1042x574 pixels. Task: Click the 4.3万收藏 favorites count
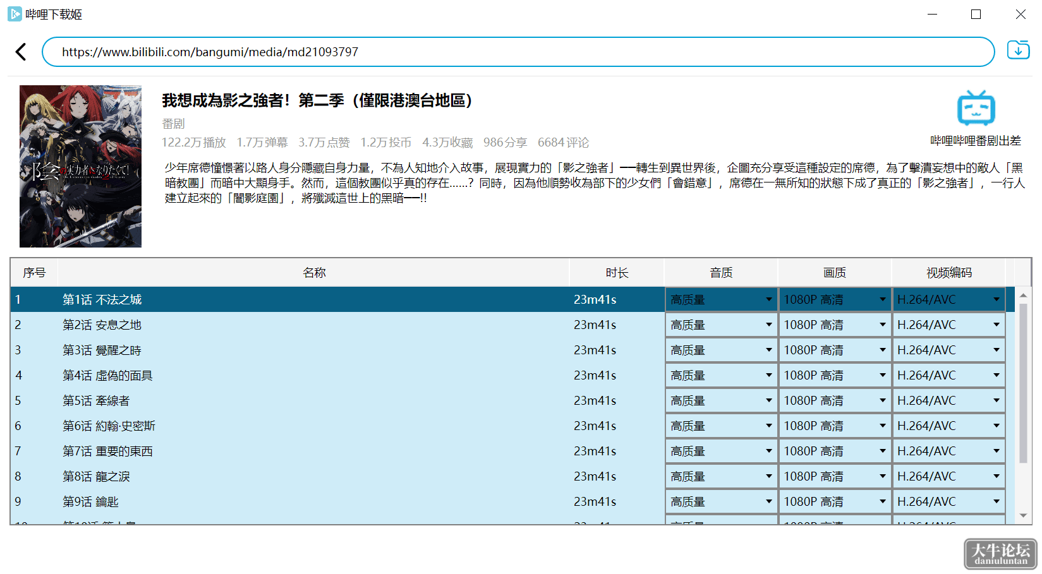point(447,143)
